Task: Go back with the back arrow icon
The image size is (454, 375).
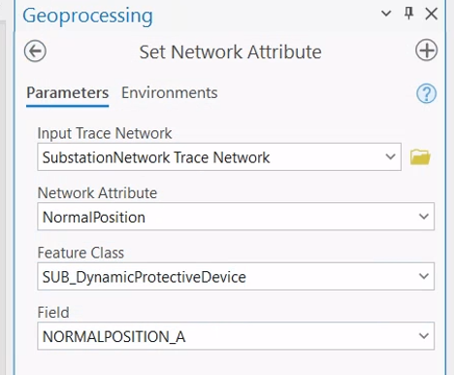Action: 35,51
